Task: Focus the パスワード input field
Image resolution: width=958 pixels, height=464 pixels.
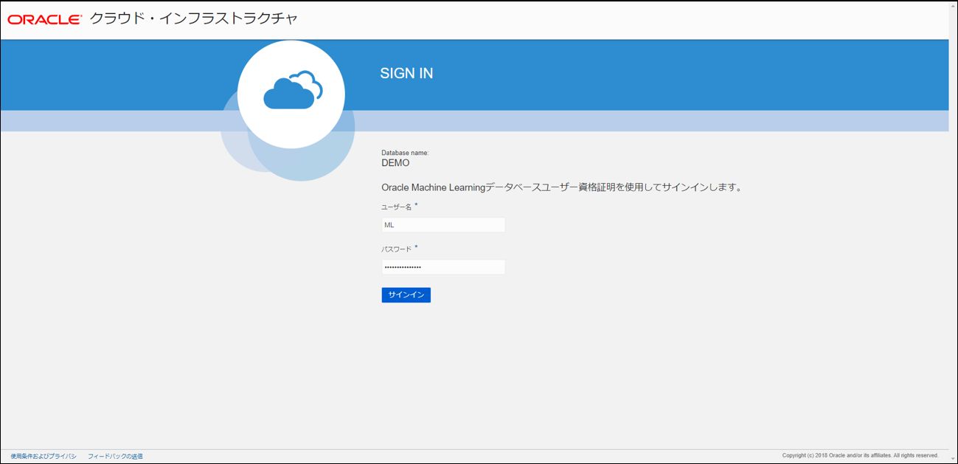Action: click(443, 267)
